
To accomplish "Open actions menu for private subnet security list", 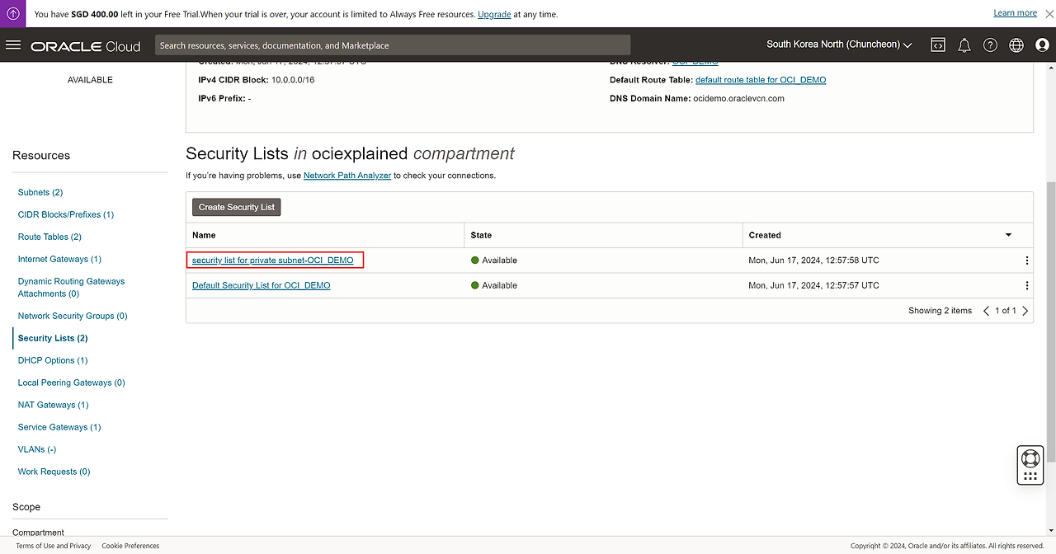I will [x=1026, y=261].
